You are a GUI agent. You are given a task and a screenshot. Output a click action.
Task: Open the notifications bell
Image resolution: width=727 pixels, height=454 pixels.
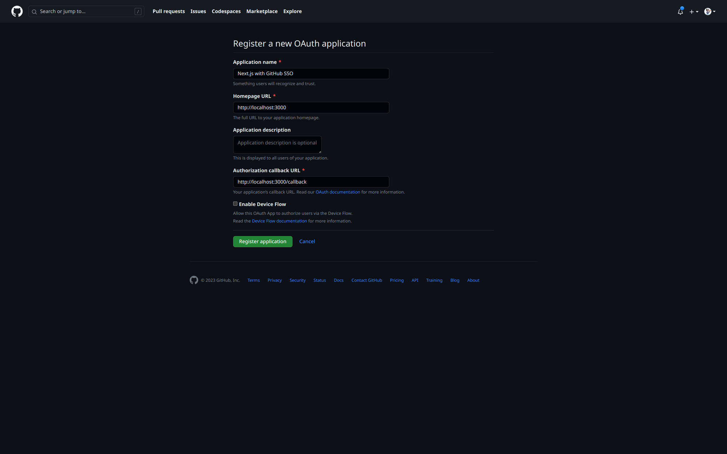pos(680,11)
